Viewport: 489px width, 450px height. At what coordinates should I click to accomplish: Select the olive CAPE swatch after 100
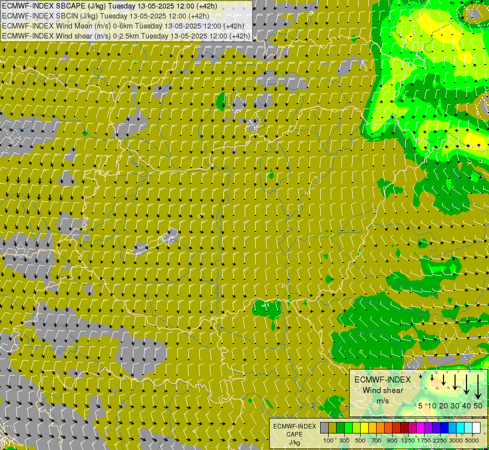pyautogui.click(x=333, y=427)
